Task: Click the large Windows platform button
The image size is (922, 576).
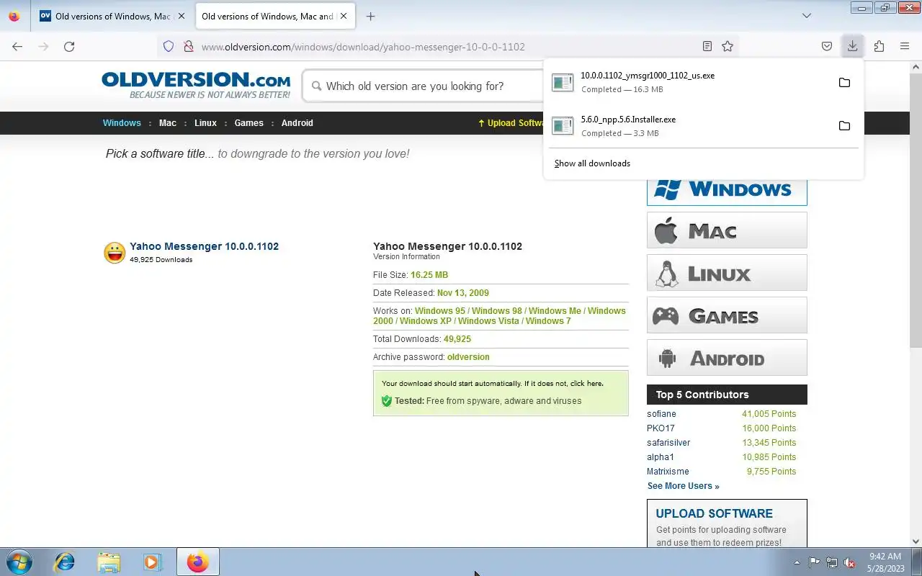Action: [x=727, y=191]
